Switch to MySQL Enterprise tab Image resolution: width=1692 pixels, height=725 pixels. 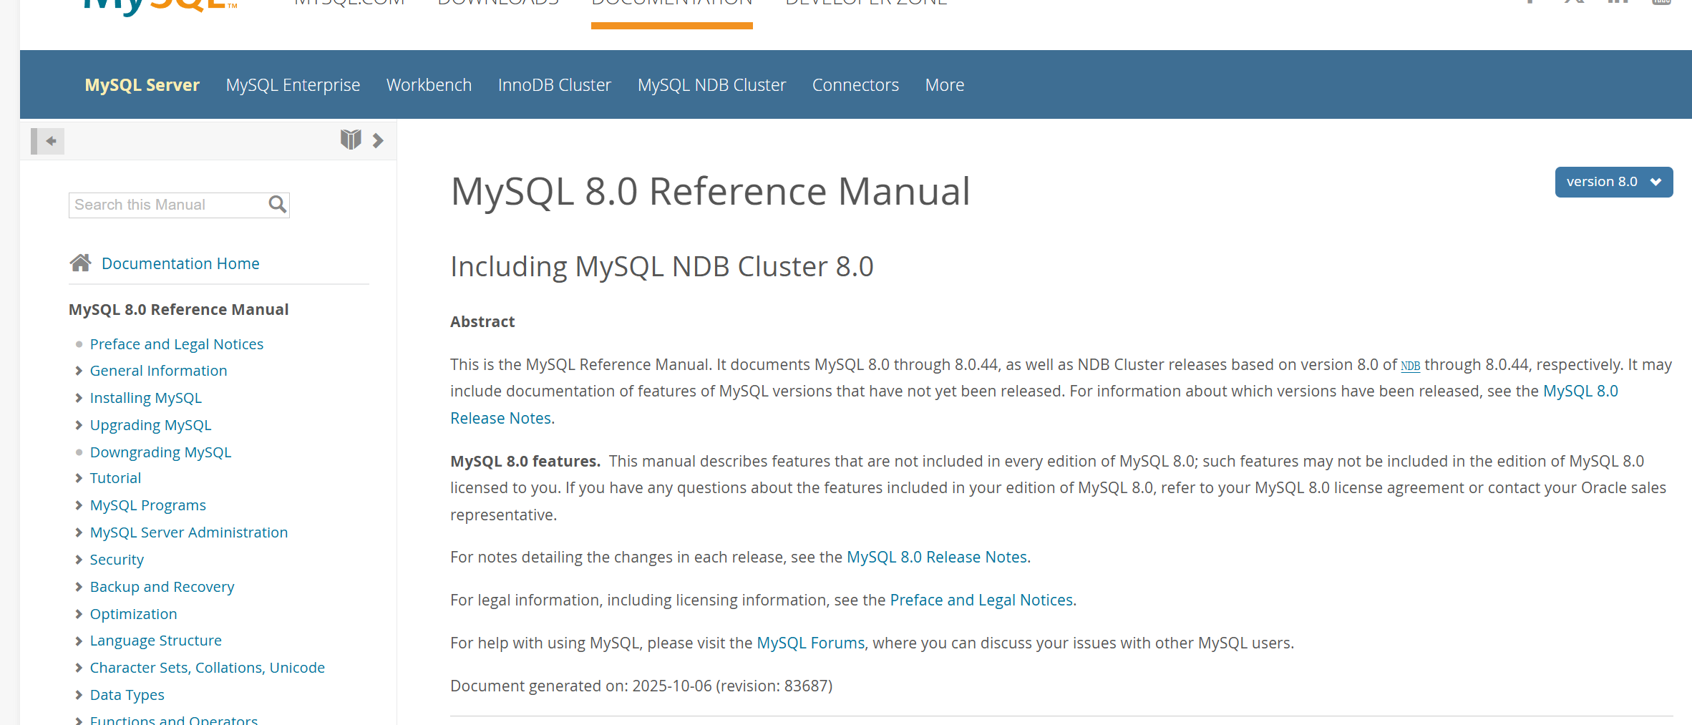tap(293, 85)
